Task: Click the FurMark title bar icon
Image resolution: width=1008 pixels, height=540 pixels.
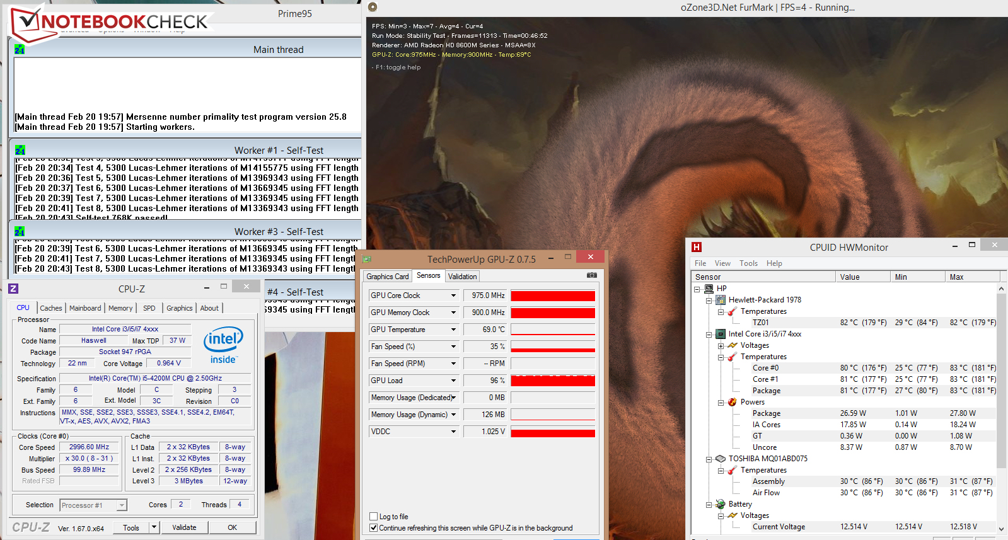Action: click(x=373, y=7)
